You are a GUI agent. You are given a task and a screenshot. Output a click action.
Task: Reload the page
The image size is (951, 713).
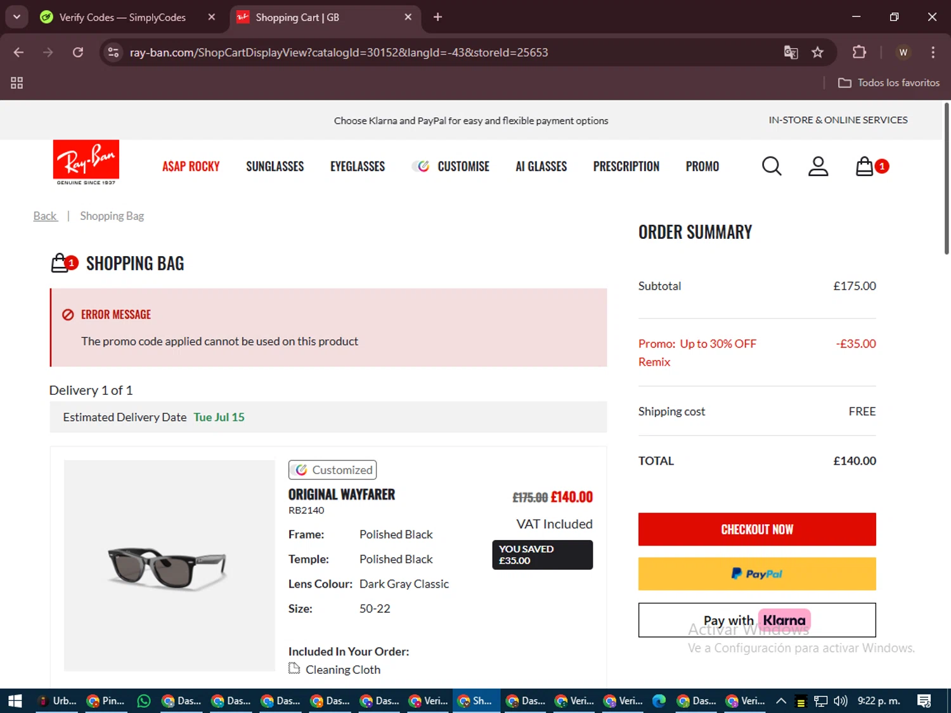78,52
